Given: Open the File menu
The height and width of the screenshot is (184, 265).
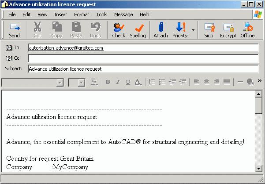Looking at the screenshot, I should (12, 14).
